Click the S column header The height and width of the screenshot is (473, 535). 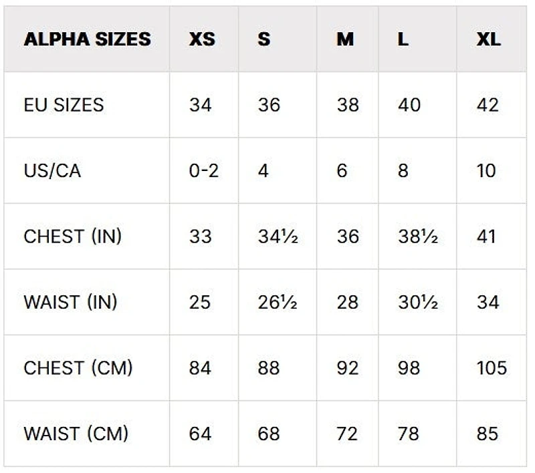[x=264, y=39]
